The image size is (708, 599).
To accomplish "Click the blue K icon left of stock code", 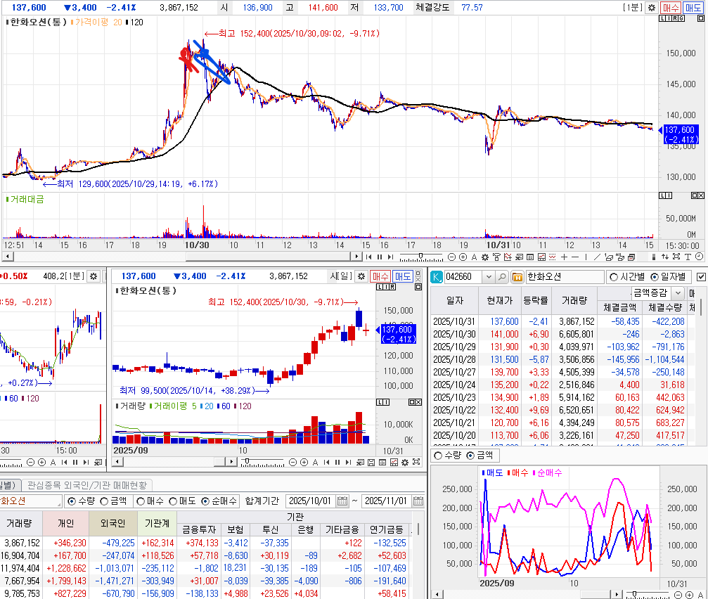I will coord(437,277).
